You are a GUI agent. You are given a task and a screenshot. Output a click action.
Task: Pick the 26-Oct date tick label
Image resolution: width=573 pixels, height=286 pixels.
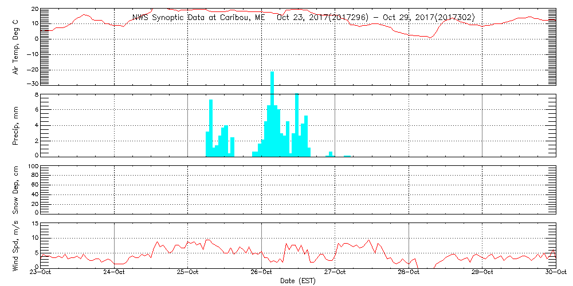pos(262,273)
